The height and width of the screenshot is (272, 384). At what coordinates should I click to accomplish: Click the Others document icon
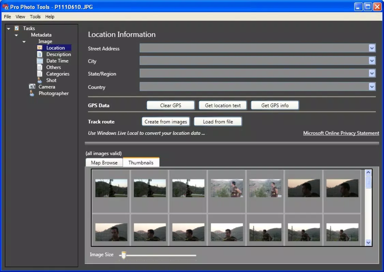(40, 67)
